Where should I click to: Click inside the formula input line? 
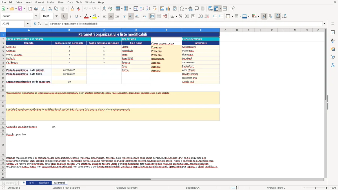tap(185, 24)
